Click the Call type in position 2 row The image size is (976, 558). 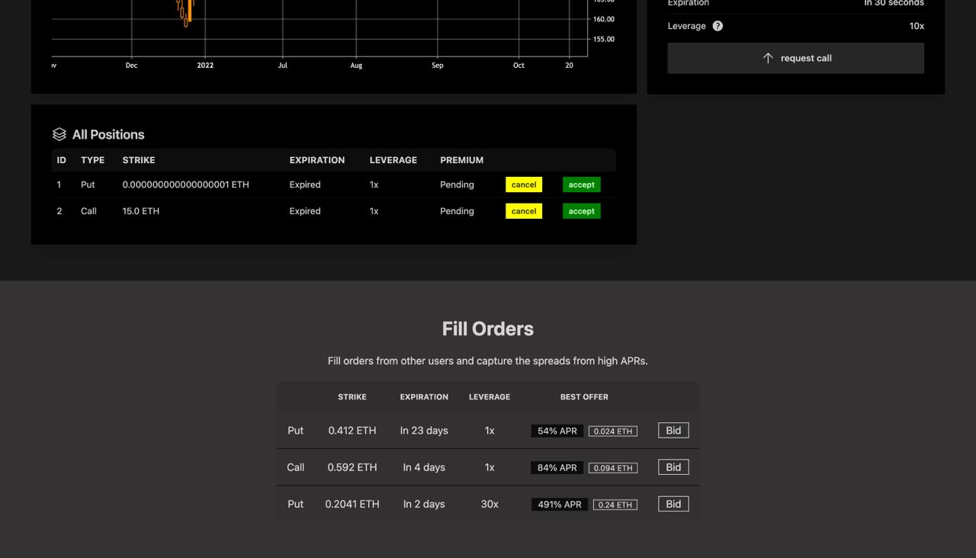[88, 211]
